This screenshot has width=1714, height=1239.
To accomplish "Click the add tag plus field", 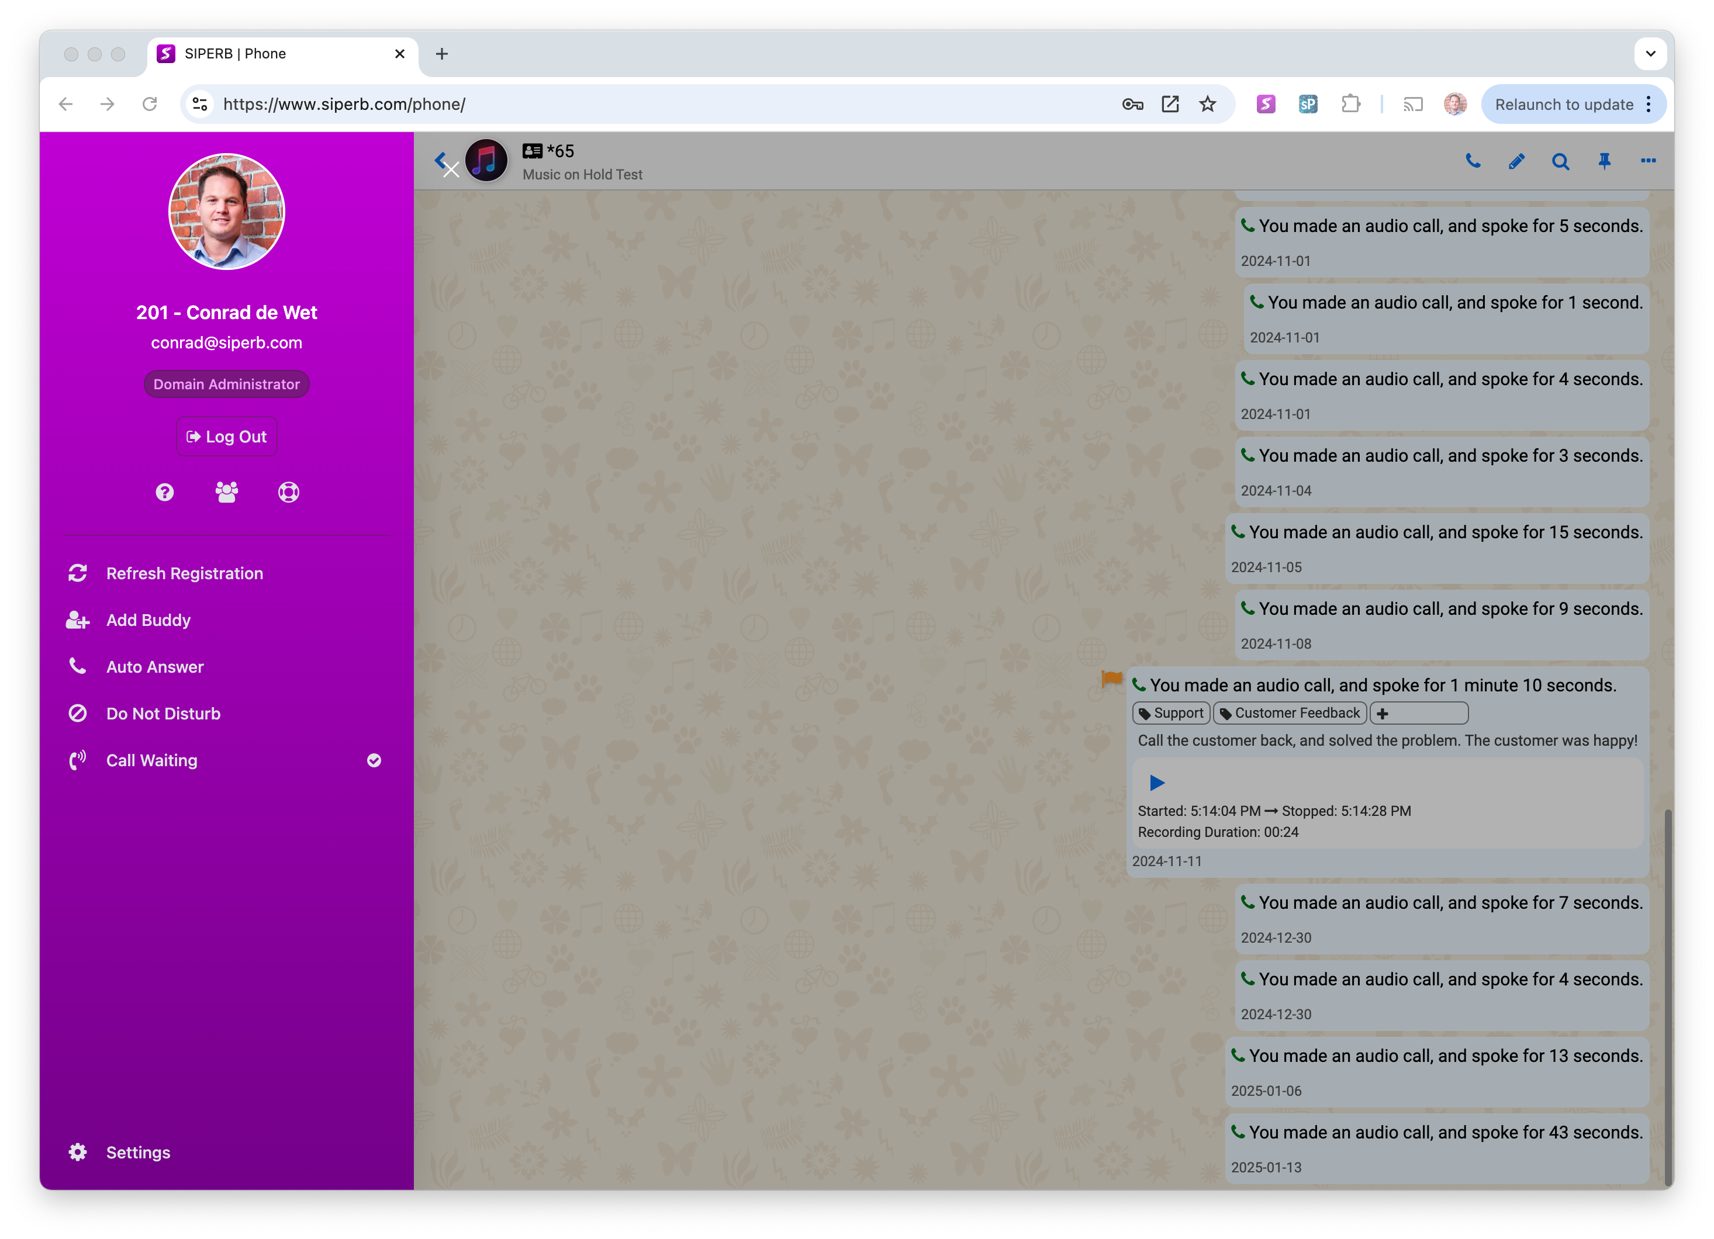I will click(1419, 713).
